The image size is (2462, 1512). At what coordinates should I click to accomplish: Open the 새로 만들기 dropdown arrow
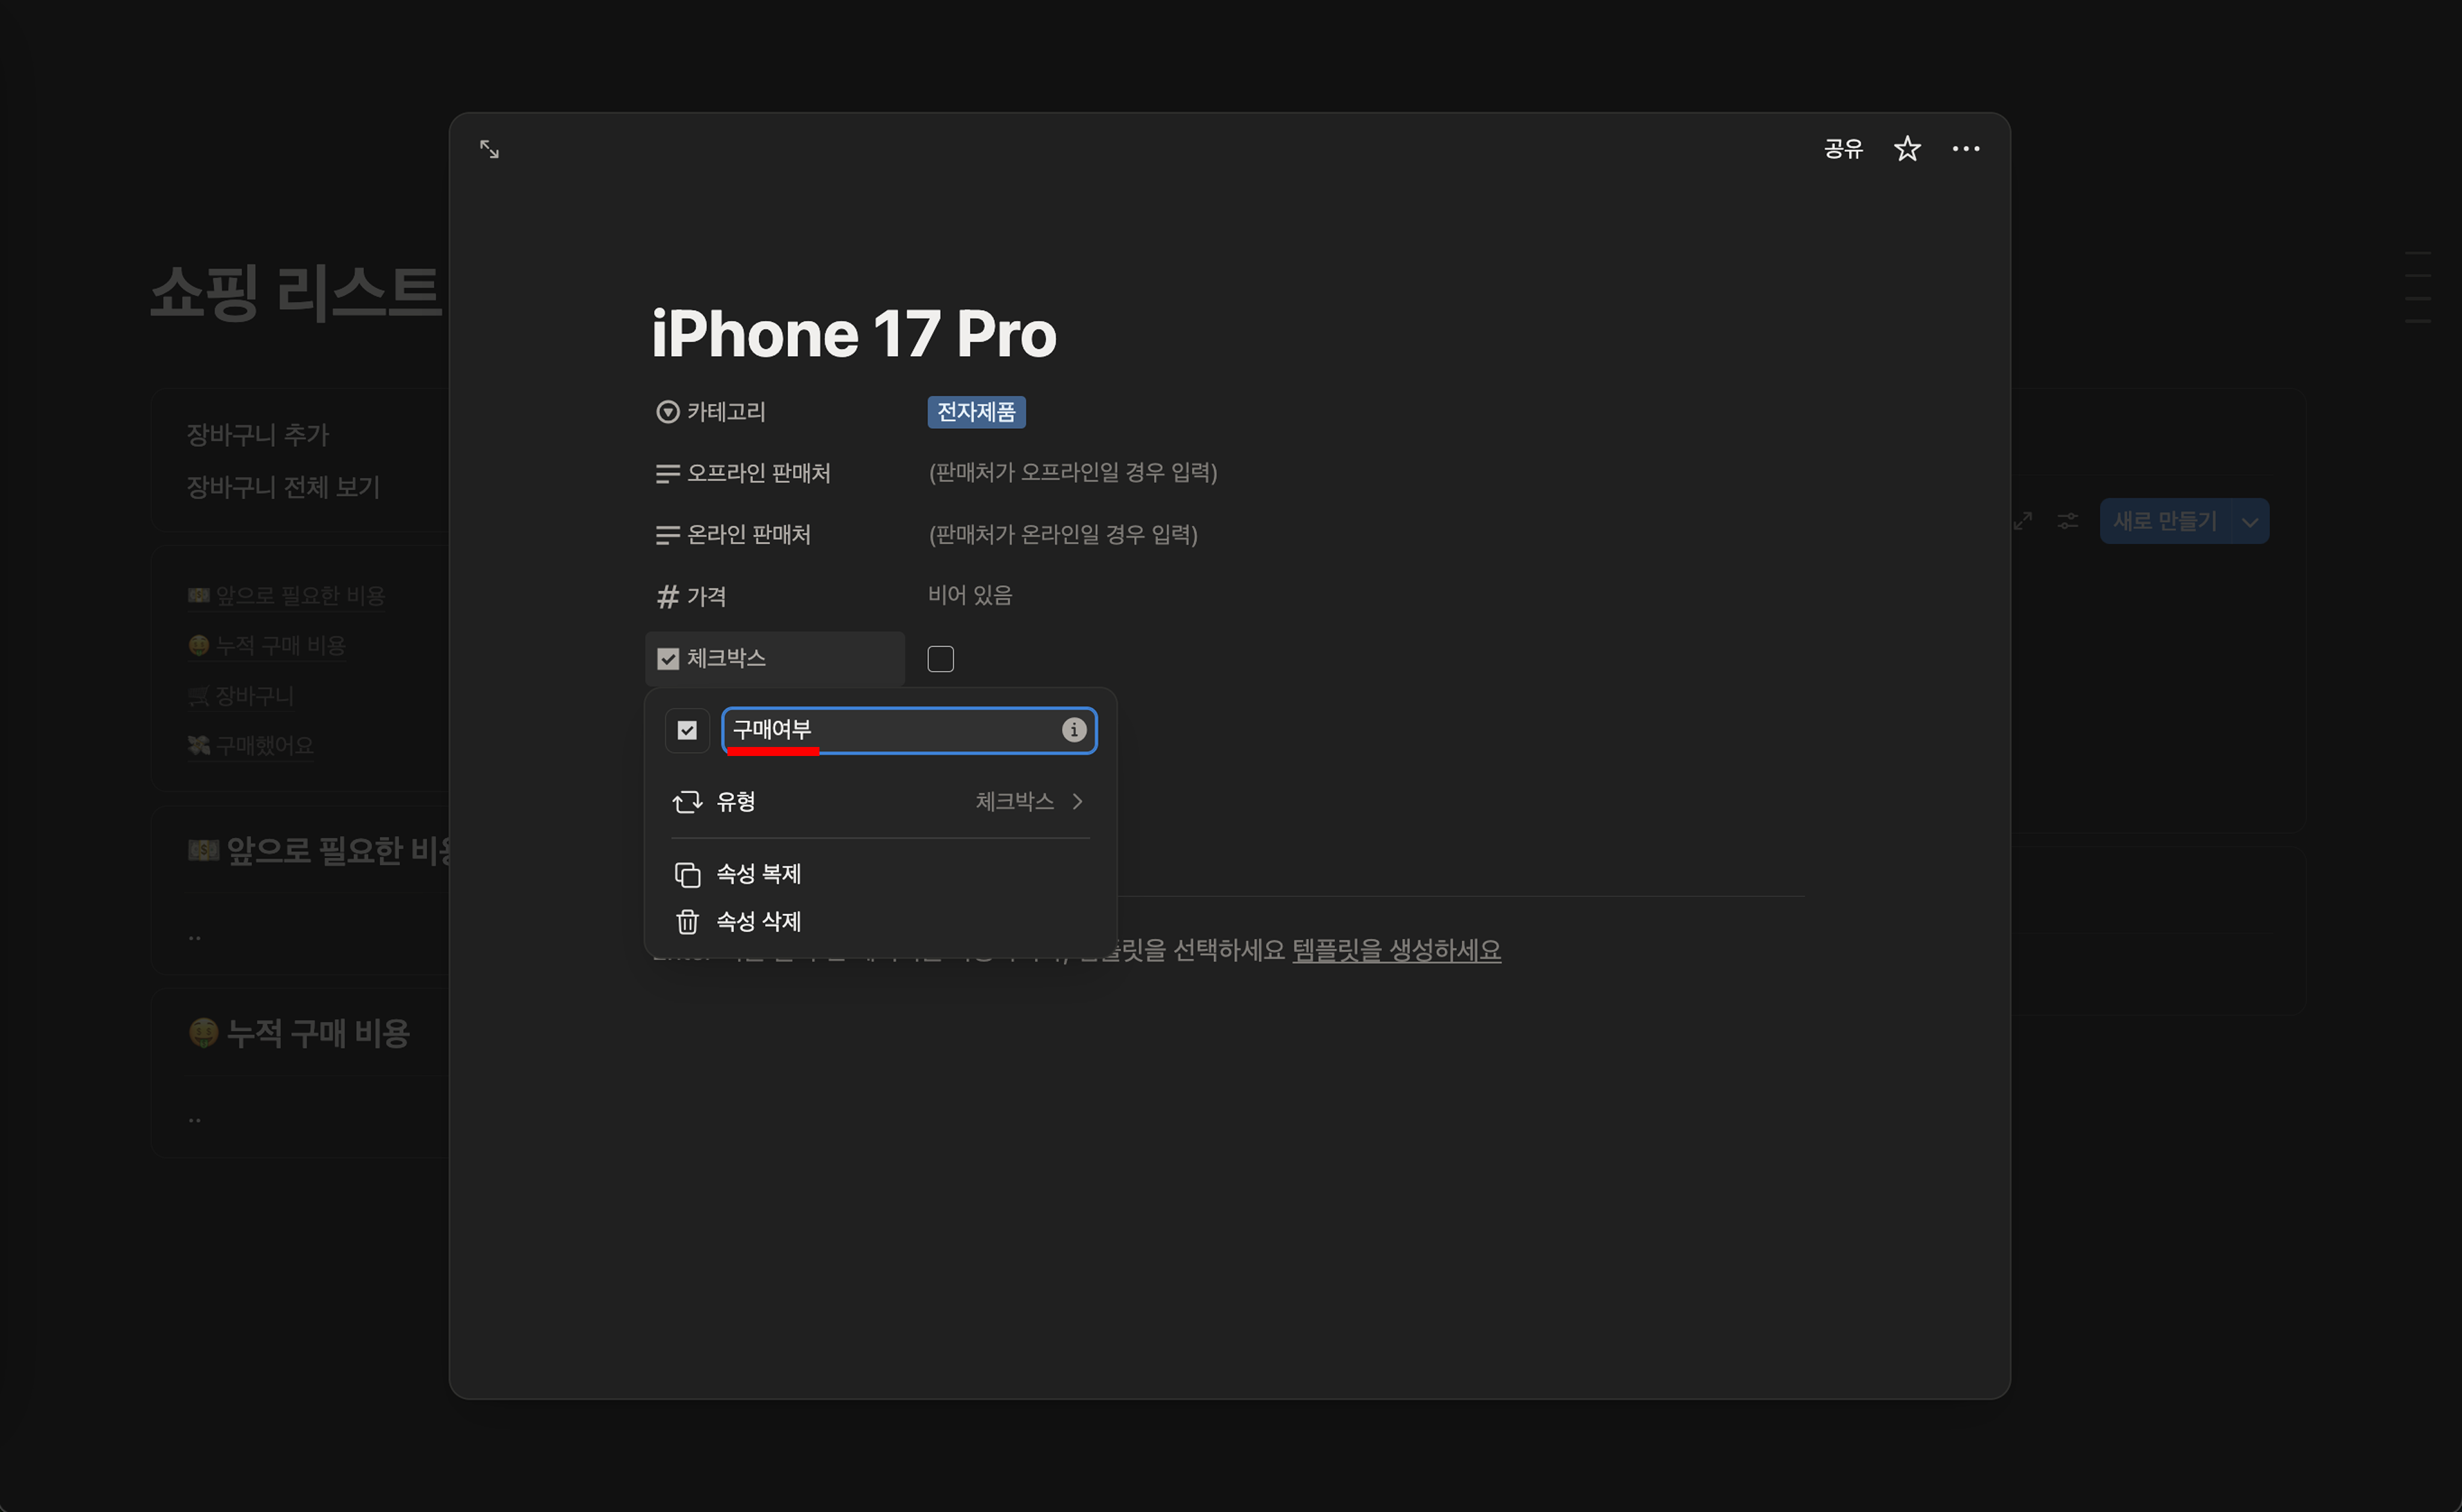click(x=2249, y=522)
